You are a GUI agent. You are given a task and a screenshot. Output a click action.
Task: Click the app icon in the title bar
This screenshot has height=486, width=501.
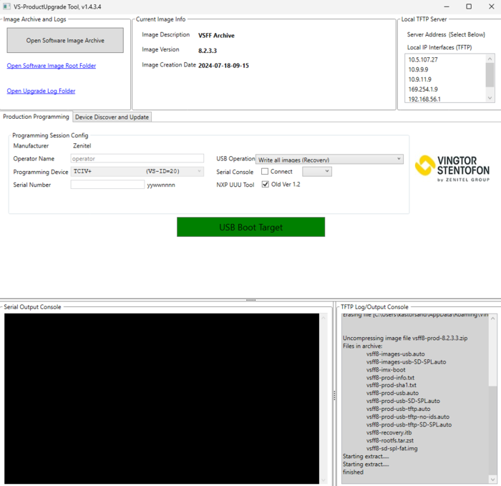(x=6, y=6)
